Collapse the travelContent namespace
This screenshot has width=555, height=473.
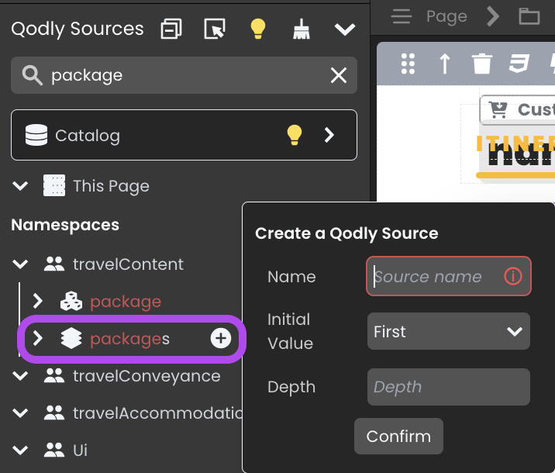point(20,264)
